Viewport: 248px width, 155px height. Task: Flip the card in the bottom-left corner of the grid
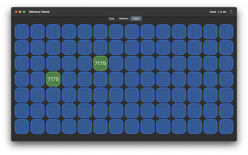pos(22,126)
